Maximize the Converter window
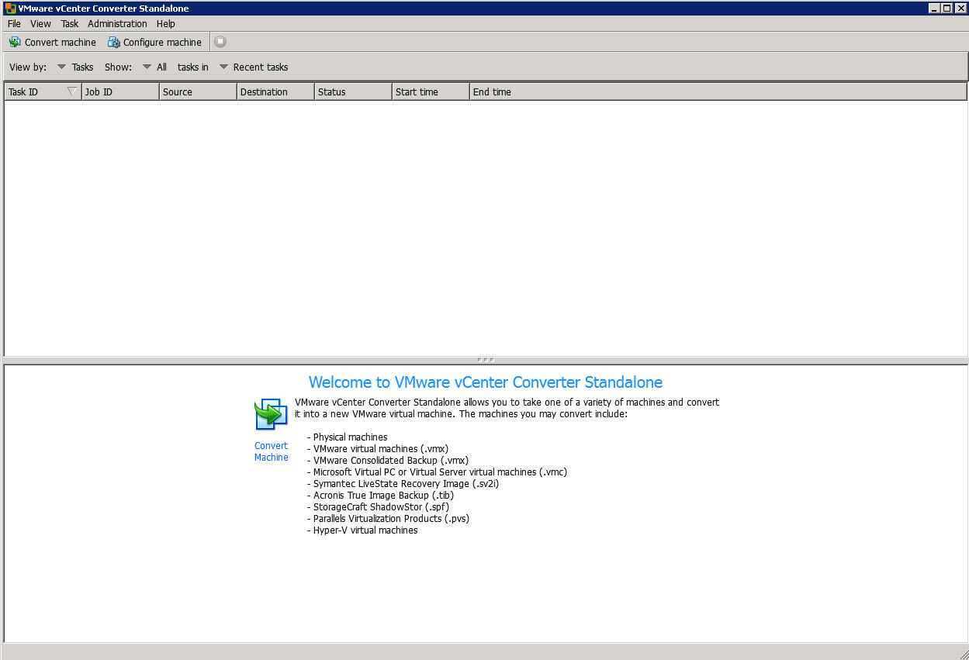The width and height of the screenshot is (969, 660). (x=947, y=9)
